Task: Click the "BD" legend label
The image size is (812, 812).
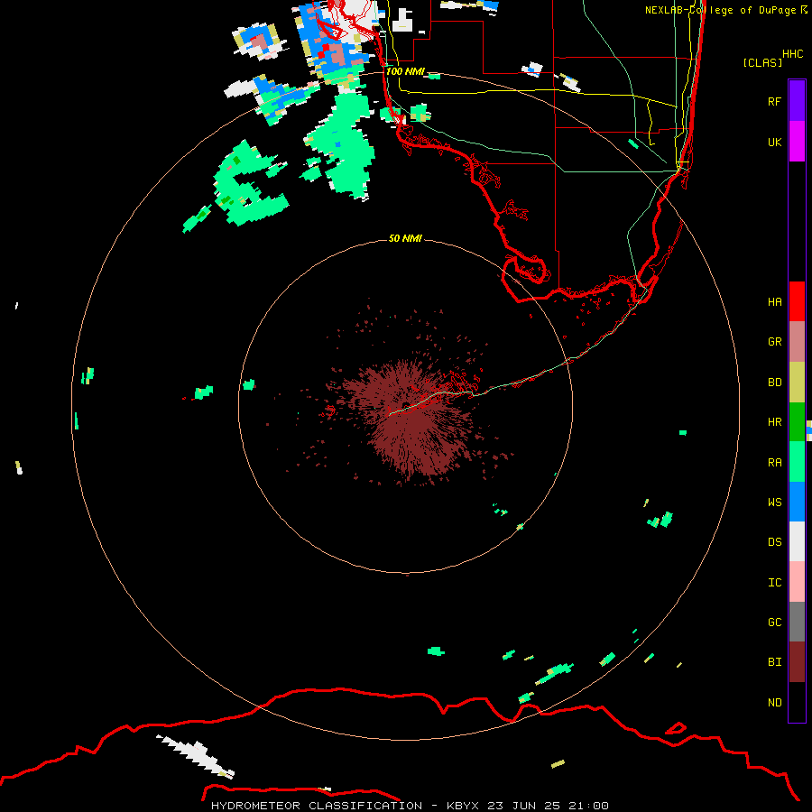Action: click(774, 383)
